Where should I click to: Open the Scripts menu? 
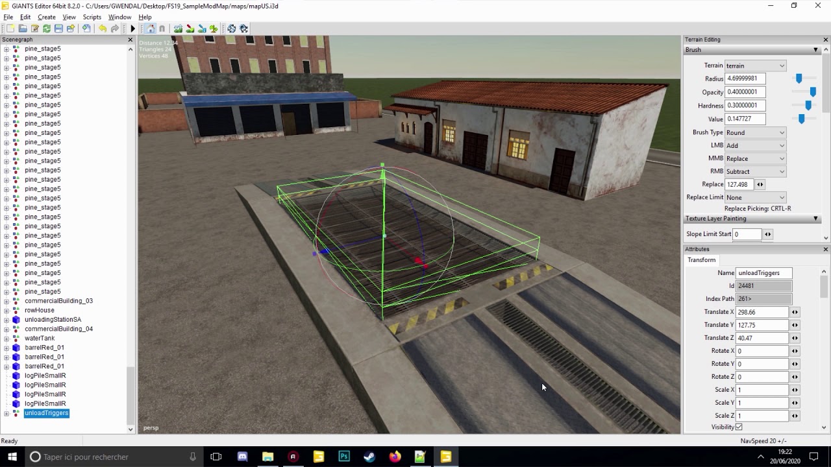pos(92,17)
